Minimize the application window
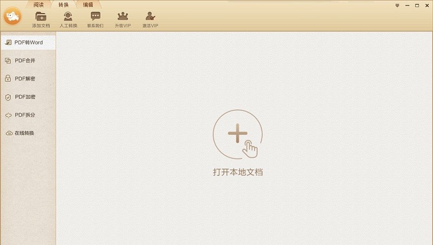The height and width of the screenshot is (245, 433). 408,5
